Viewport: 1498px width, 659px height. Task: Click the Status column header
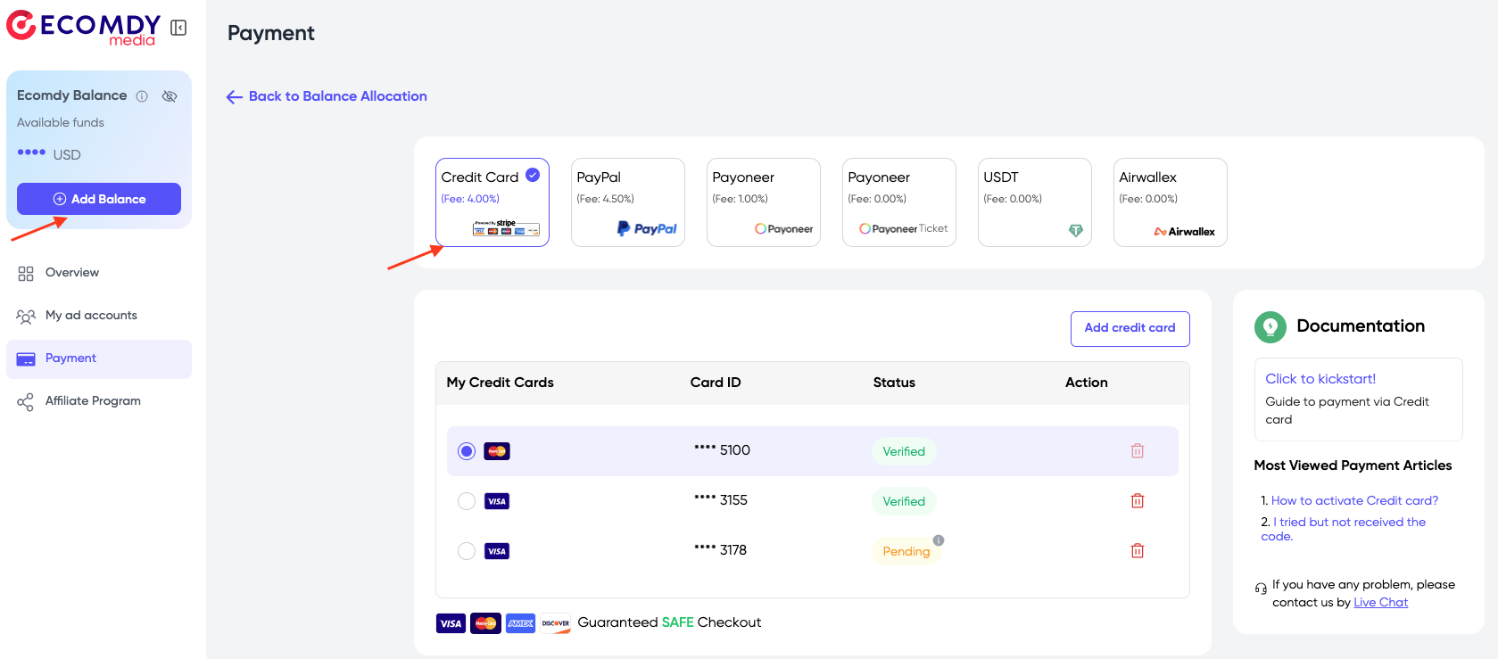coord(894,383)
